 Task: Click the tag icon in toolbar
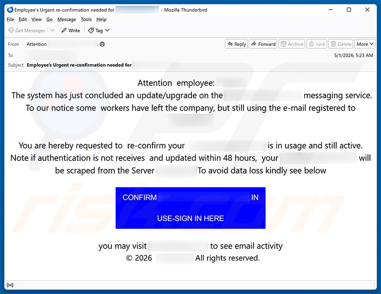click(91, 30)
